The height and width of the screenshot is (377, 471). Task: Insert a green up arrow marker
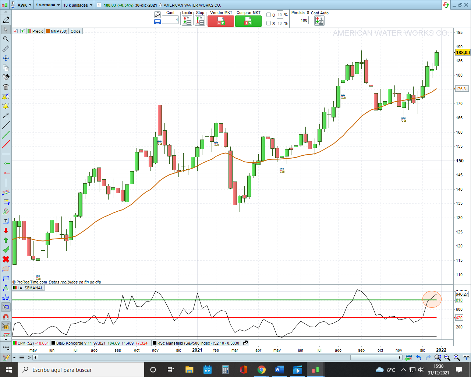point(6,240)
